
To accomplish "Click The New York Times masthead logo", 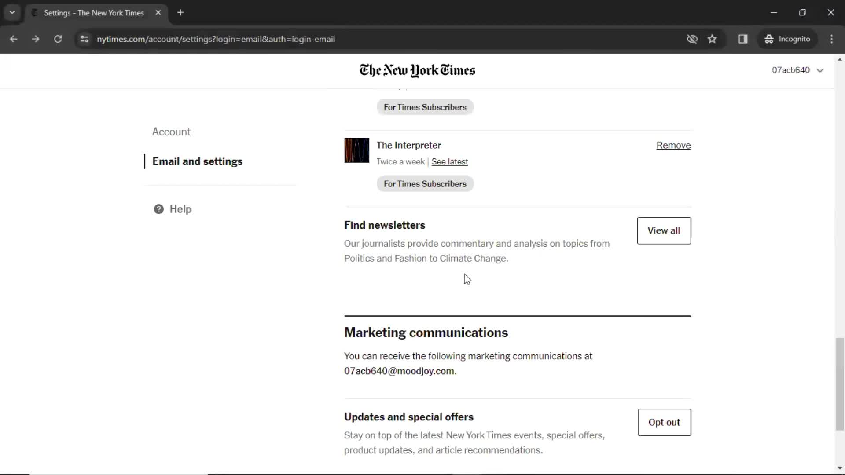I will point(417,70).
